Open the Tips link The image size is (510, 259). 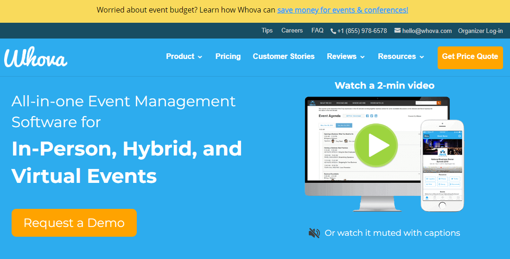(267, 31)
